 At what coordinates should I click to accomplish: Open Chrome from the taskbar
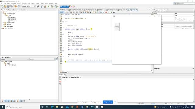click(x=72, y=107)
